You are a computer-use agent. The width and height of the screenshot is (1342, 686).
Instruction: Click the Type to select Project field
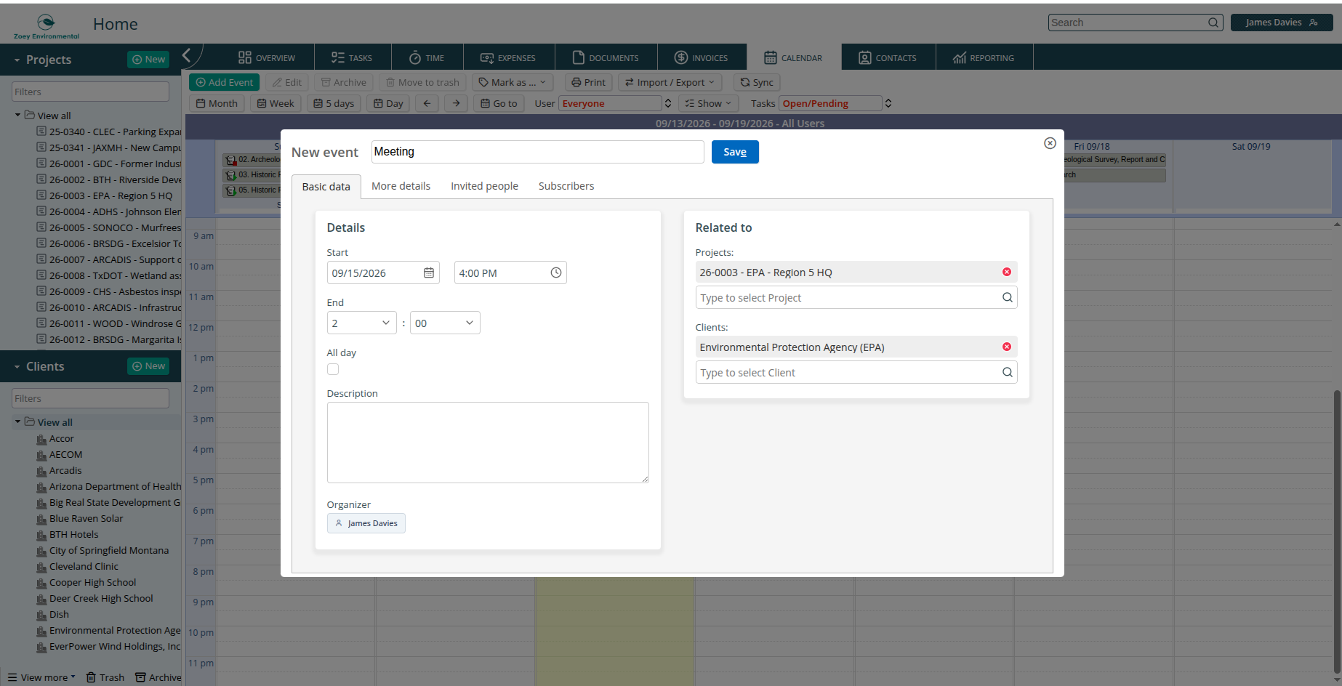[x=856, y=297]
